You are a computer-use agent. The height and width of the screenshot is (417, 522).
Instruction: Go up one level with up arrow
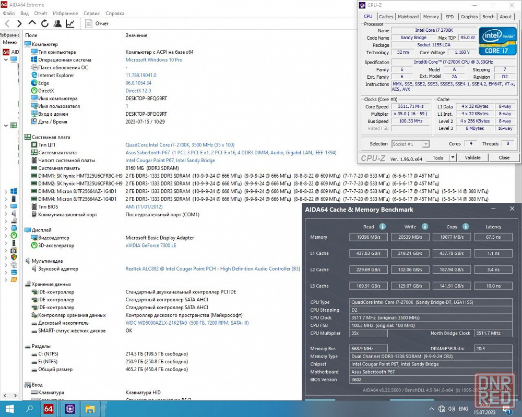tap(32, 23)
